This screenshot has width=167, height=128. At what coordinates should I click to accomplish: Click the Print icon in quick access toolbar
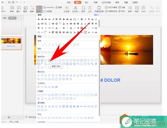pyautogui.click(x=13, y=2)
